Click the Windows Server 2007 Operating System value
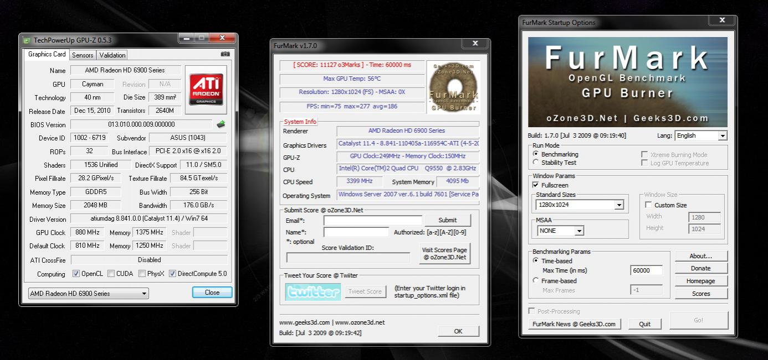This screenshot has height=360, width=768. click(408, 195)
